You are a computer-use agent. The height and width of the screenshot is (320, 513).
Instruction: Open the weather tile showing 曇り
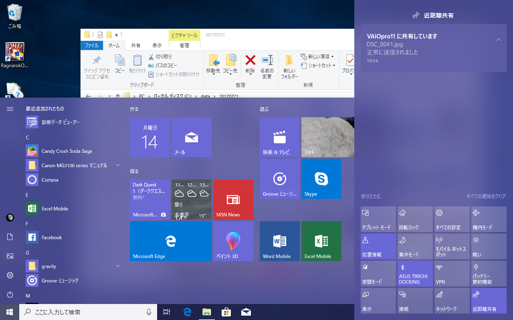192,200
